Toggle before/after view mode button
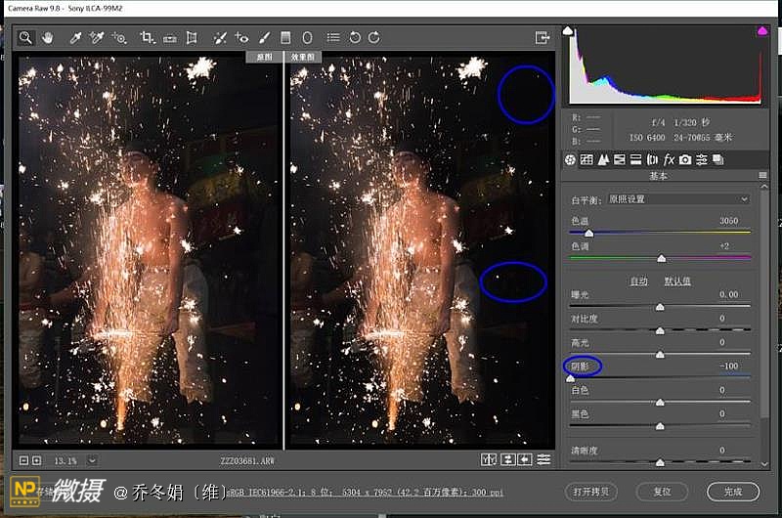The image size is (782, 518). point(489,460)
